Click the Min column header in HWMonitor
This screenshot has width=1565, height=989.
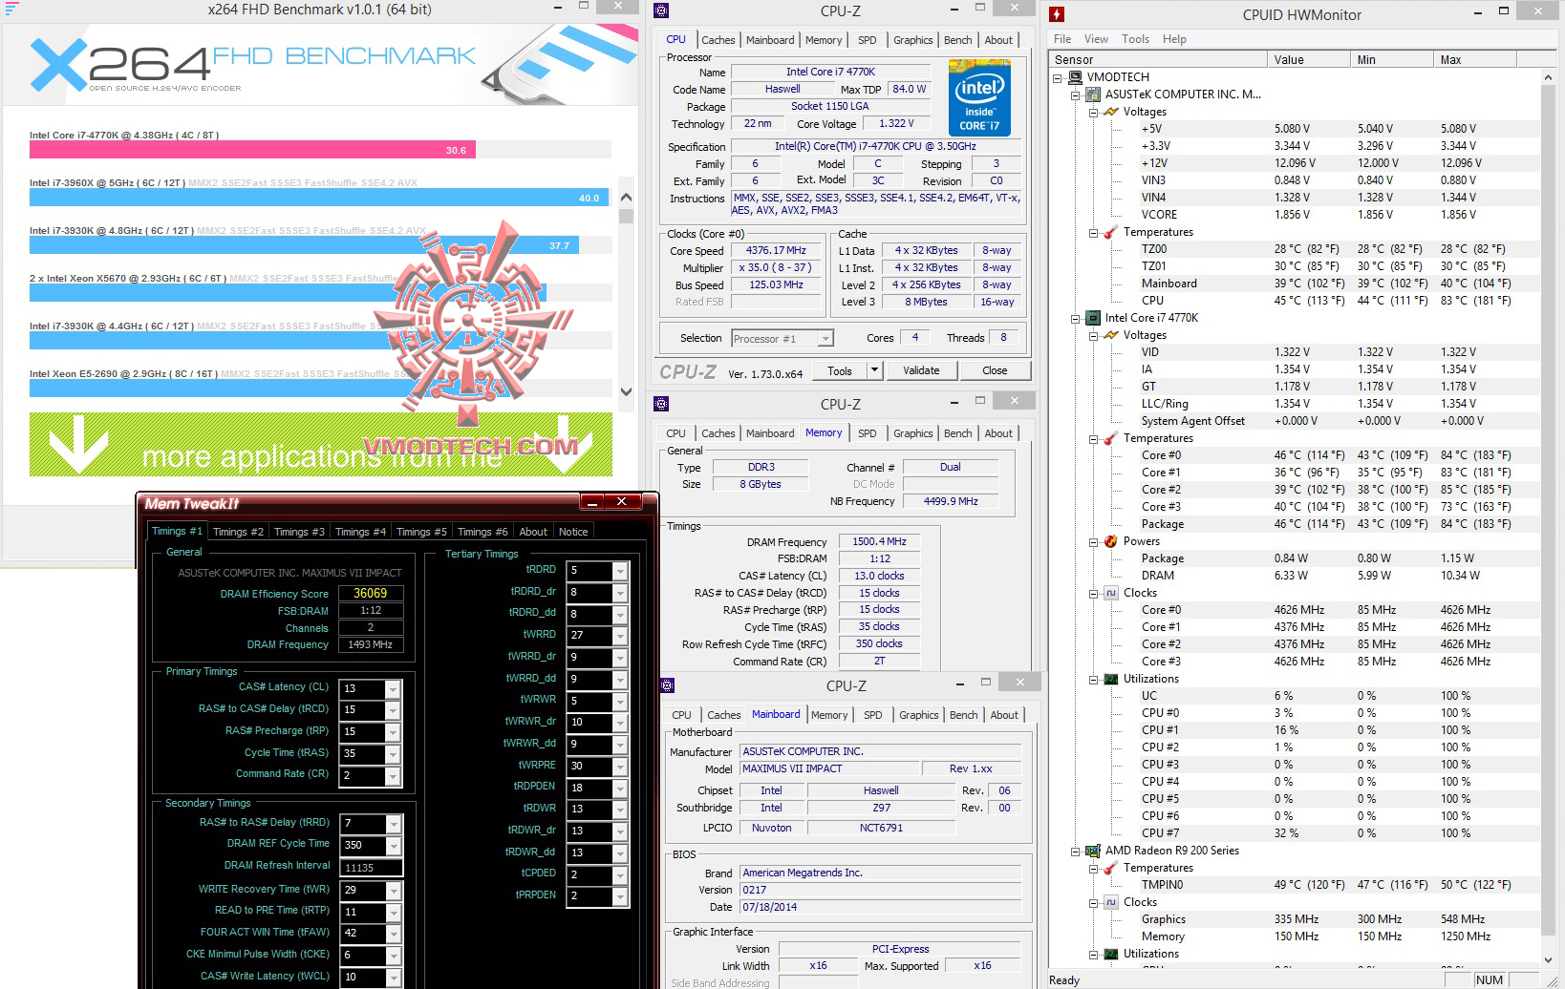(x=1393, y=59)
